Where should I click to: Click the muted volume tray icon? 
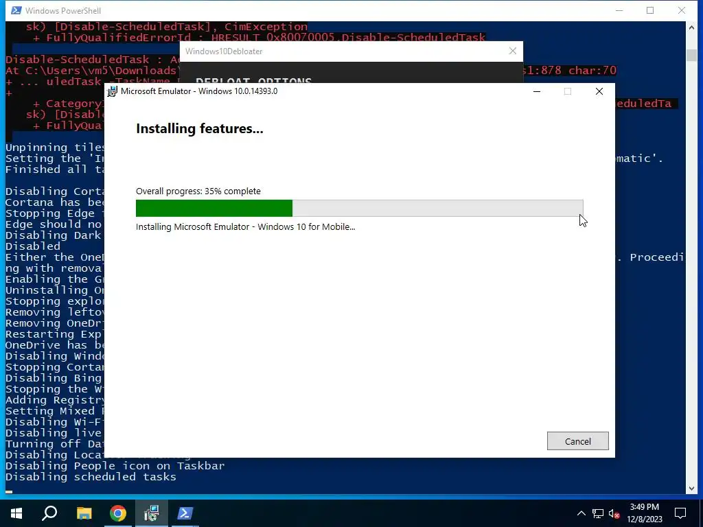coord(614,513)
